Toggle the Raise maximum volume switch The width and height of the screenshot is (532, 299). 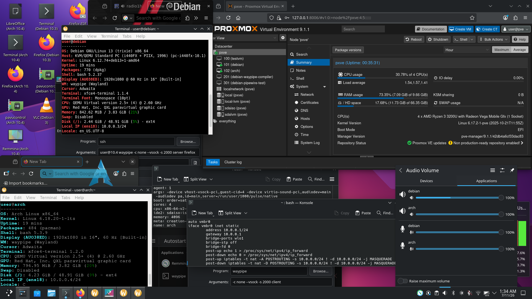click(x=403, y=281)
